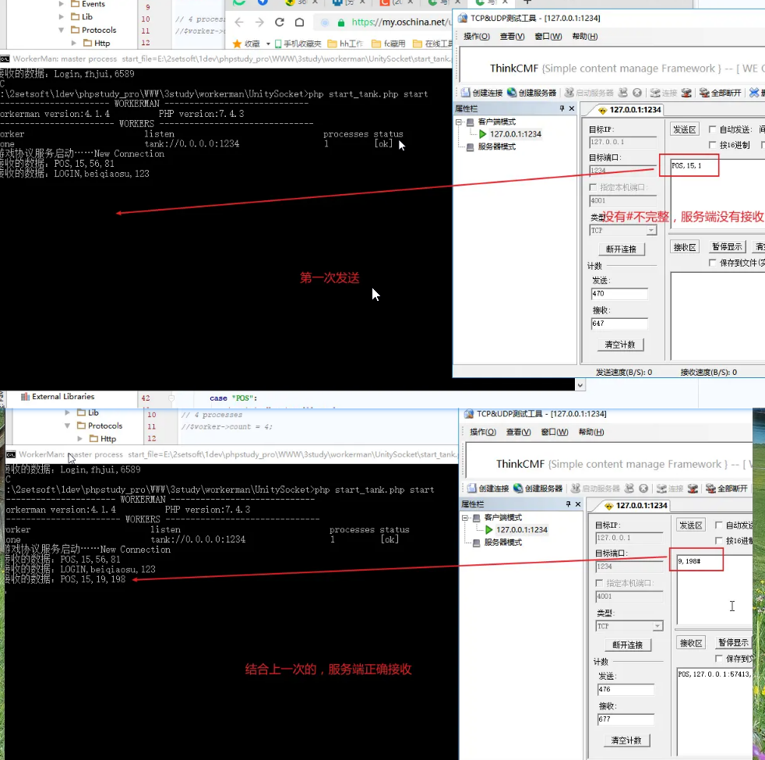This screenshot has width=765, height=760.
Task: Click 全部断开 in TCP tool with 476 sent
Action: point(727,489)
